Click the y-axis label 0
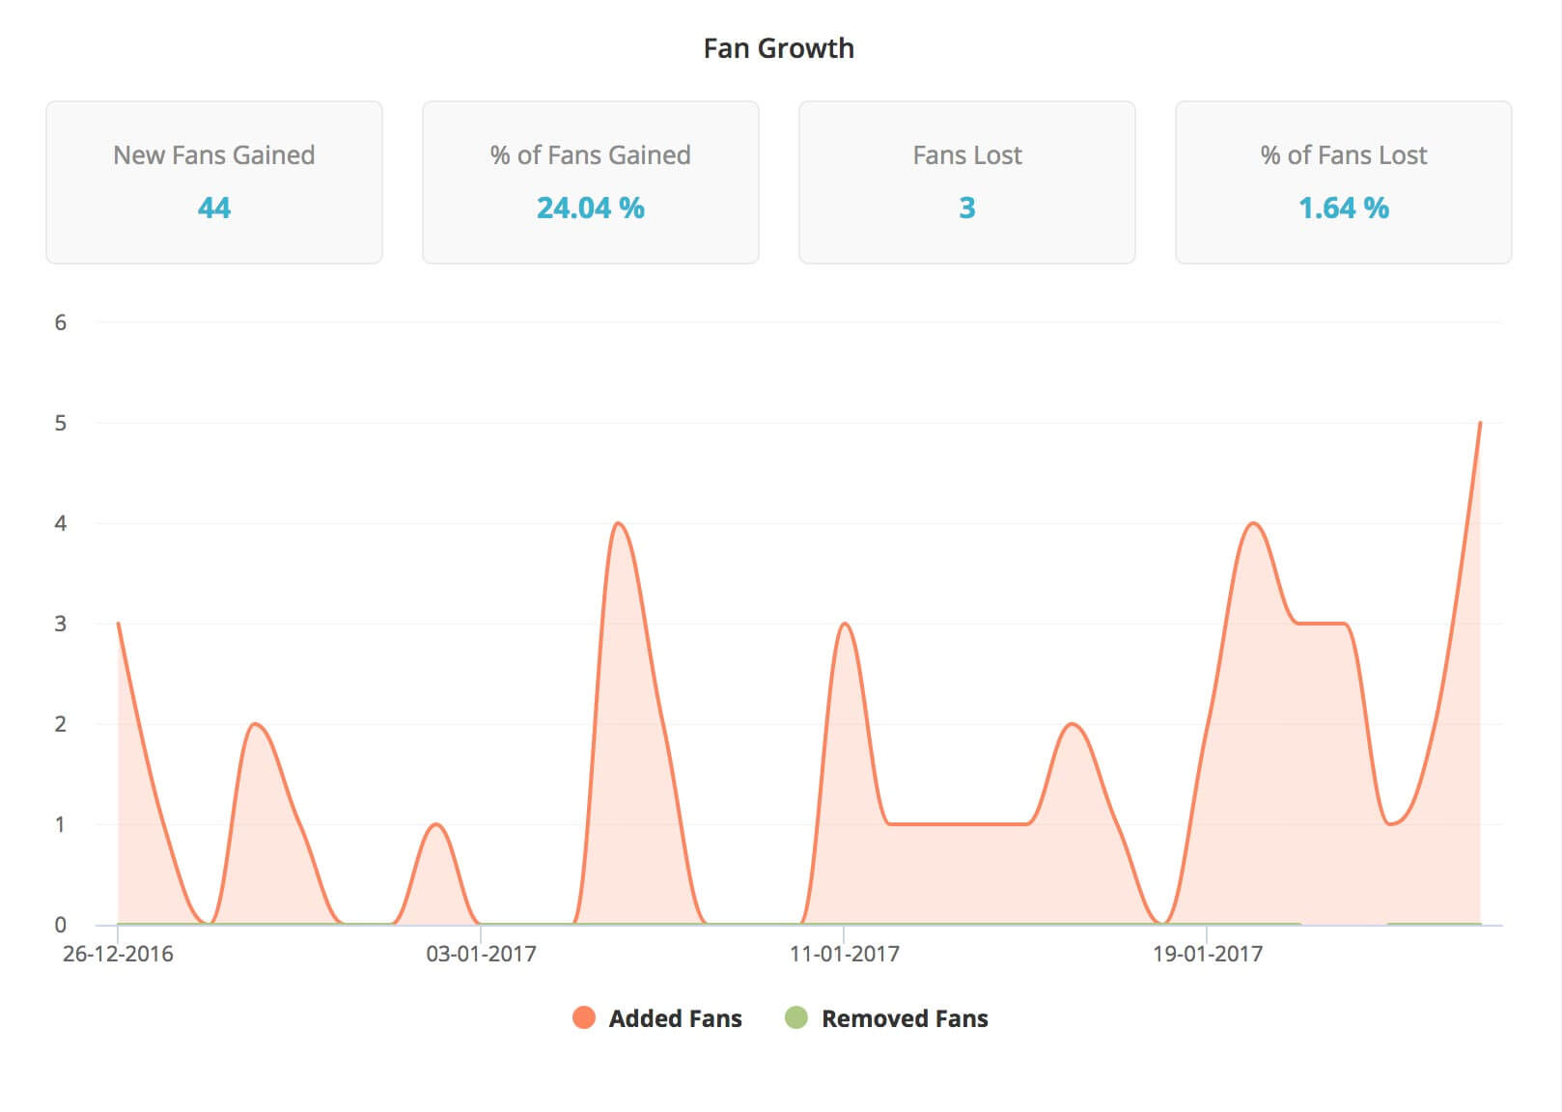 (61, 925)
